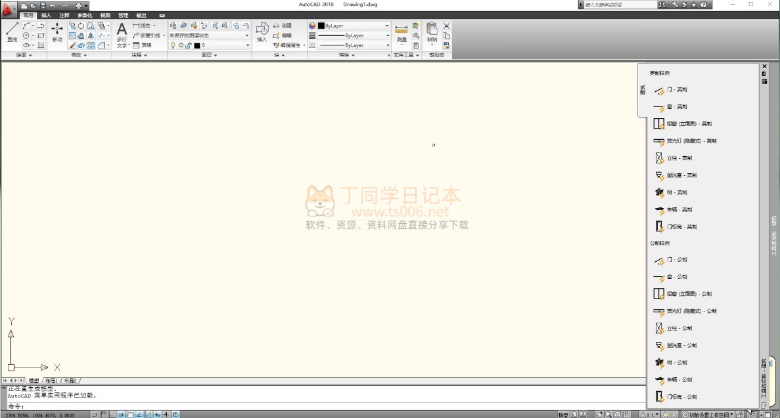Viewport: 780px width, 418px height.
Task: Open the Layer Properties manager icon
Action: (x=173, y=26)
